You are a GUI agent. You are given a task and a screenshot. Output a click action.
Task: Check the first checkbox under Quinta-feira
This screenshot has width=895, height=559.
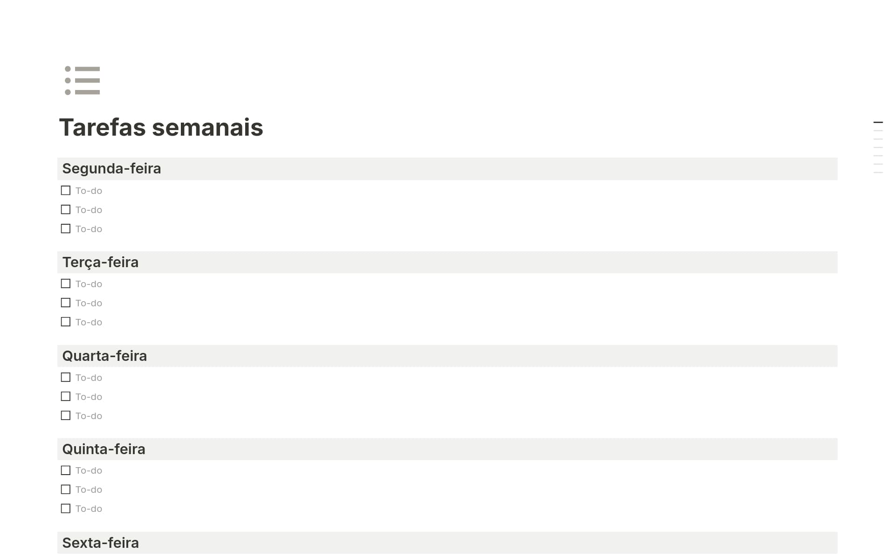pos(66,470)
